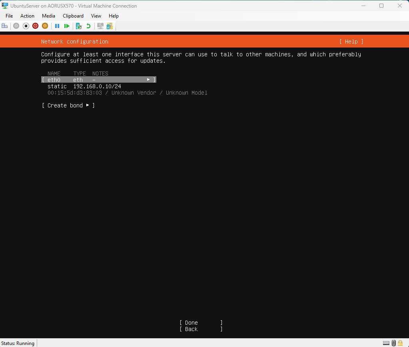Click the Back button
409x347 pixels.
[x=201, y=329]
